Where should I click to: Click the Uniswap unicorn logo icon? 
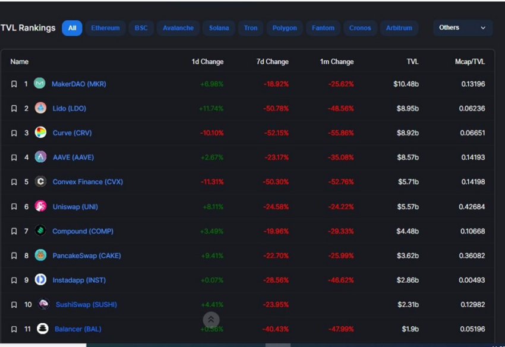(x=40, y=206)
